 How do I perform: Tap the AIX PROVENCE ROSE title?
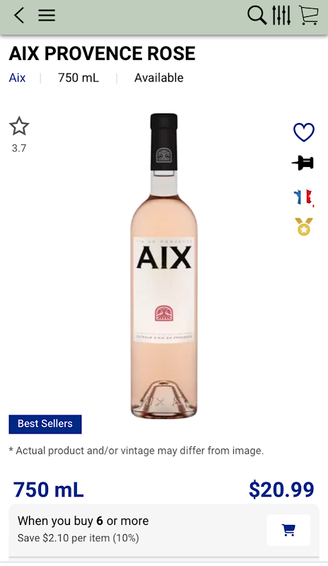[x=102, y=54]
